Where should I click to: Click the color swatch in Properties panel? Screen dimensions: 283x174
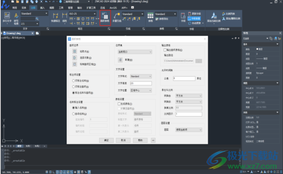pyautogui.click(x=257, y=49)
